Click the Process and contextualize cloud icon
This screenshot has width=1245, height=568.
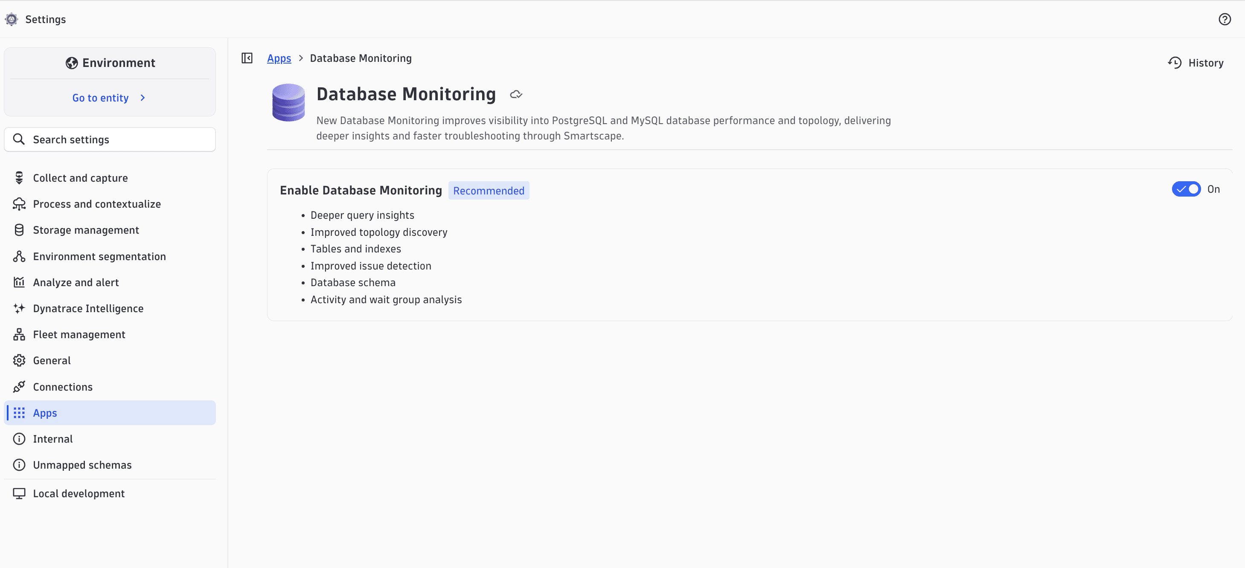pyautogui.click(x=19, y=204)
